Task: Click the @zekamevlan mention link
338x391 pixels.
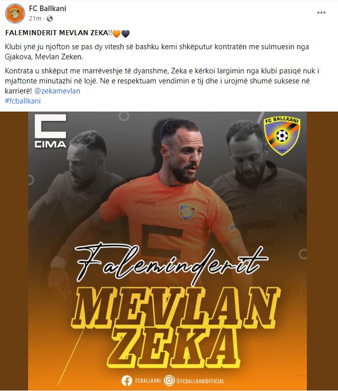Action: [x=57, y=91]
